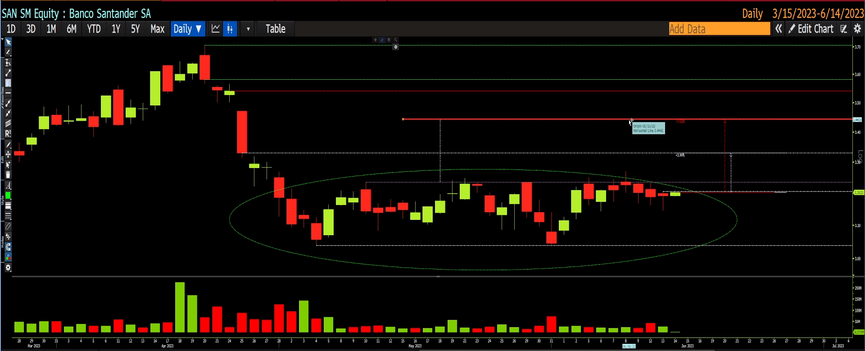This screenshot has height=351, width=865.
Task: Collapse panel with double chevron button
Action: (779, 29)
